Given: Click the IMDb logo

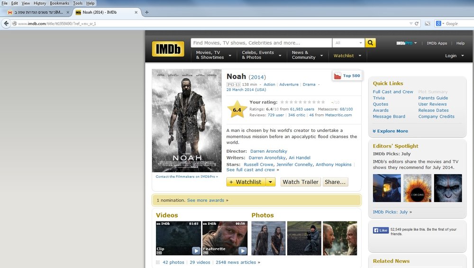Looking at the screenshot, I should click(168, 49).
